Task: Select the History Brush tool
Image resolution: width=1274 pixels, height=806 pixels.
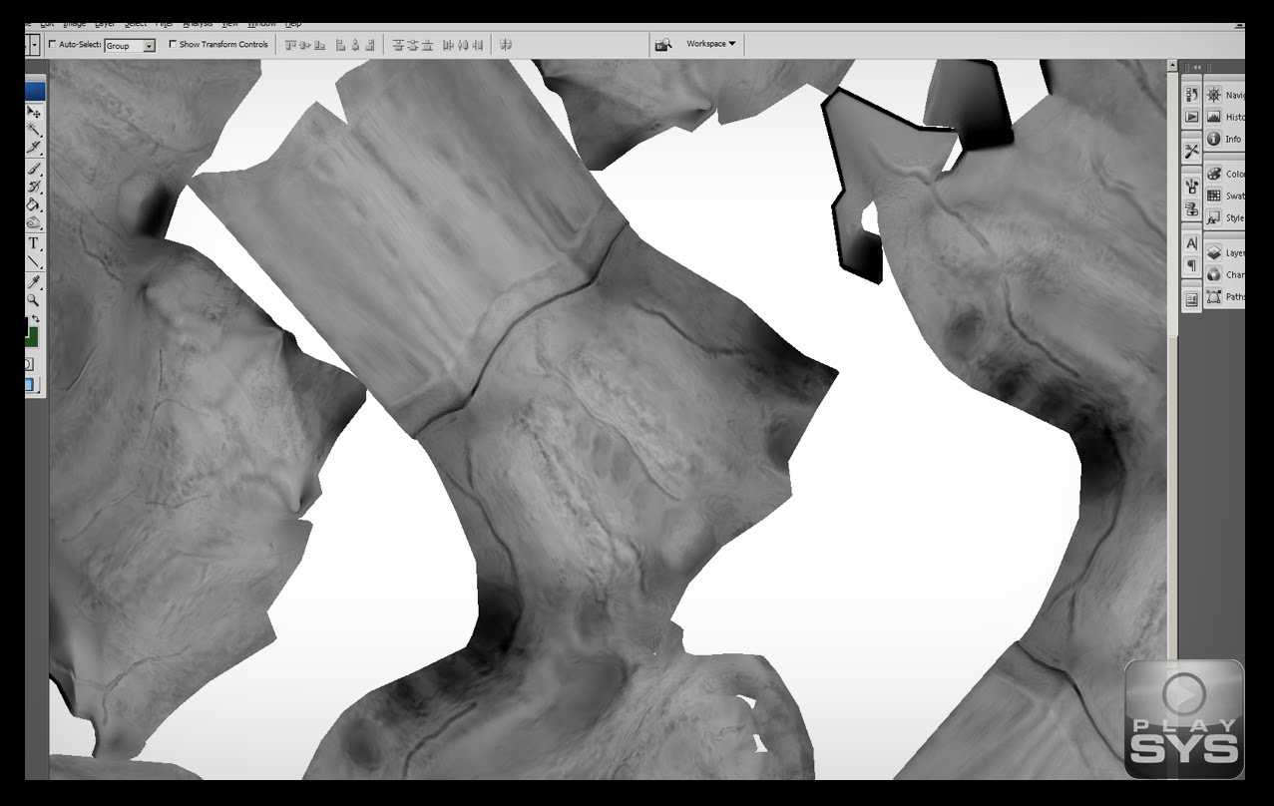Action: [36, 187]
